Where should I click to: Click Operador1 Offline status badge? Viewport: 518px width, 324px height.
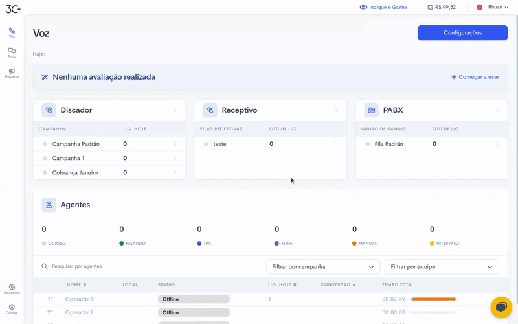click(x=194, y=299)
